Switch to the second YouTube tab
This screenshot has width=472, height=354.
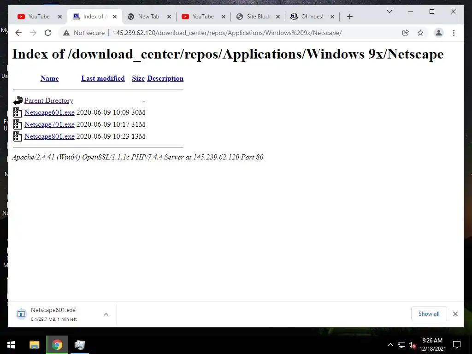[x=203, y=17]
